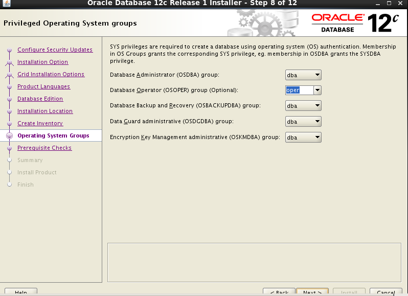Click the OSOPER group text field
The image size is (408, 296).
tap(300, 90)
